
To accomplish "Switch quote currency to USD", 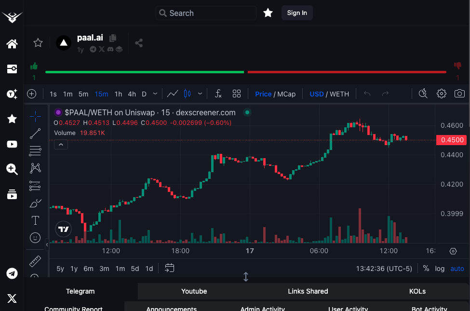I will tap(317, 94).
